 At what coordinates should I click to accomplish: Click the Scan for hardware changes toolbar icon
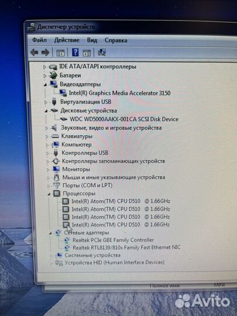[x=102, y=53]
